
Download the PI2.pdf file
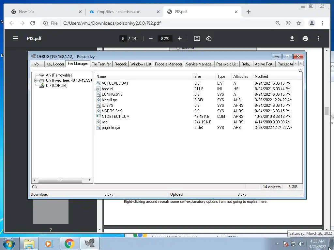tap(292, 38)
